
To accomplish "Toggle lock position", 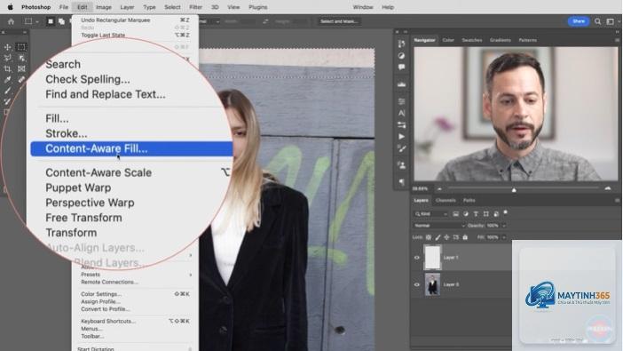I will click(446, 237).
